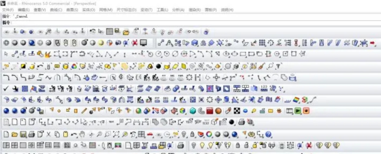The width and height of the screenshot is (381, 154).
Task: Open the 说明(H) help menu
Action: (x=227, y=10)
